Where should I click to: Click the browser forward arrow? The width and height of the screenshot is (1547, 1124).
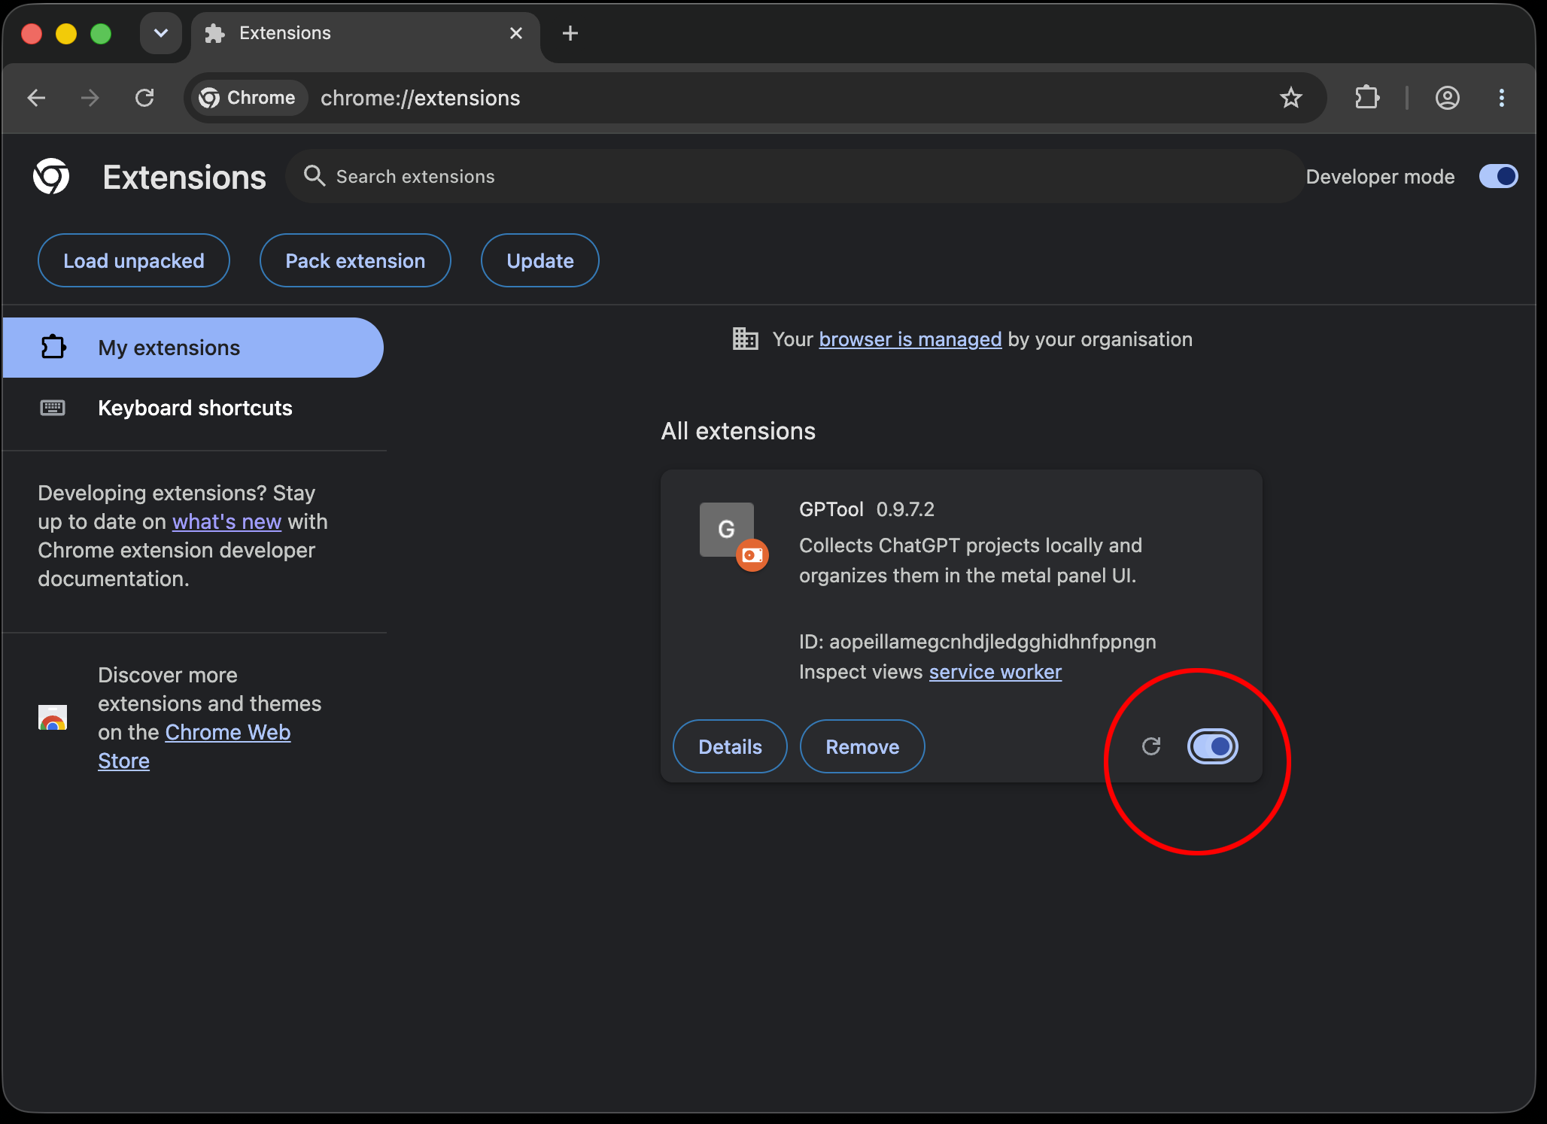90,98
